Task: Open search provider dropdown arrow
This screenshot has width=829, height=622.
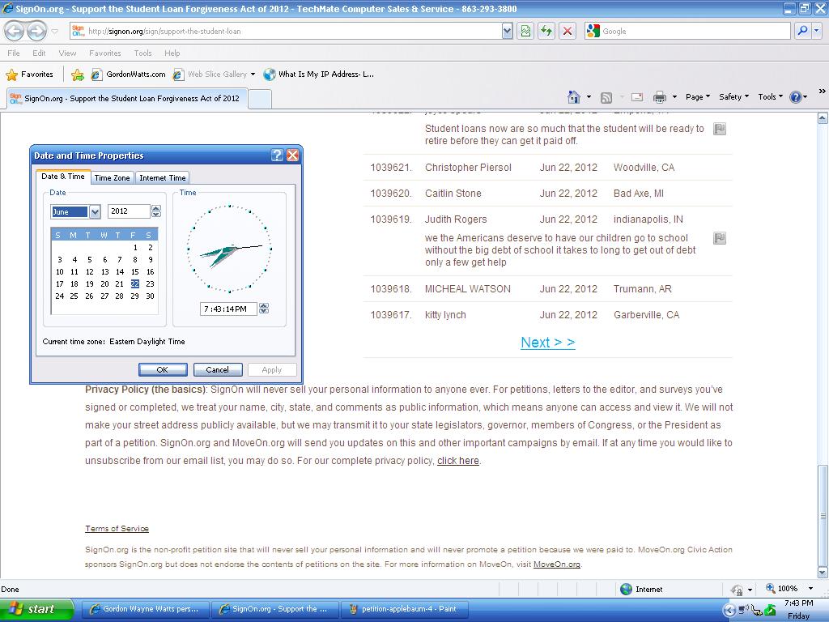Action: 817,32
